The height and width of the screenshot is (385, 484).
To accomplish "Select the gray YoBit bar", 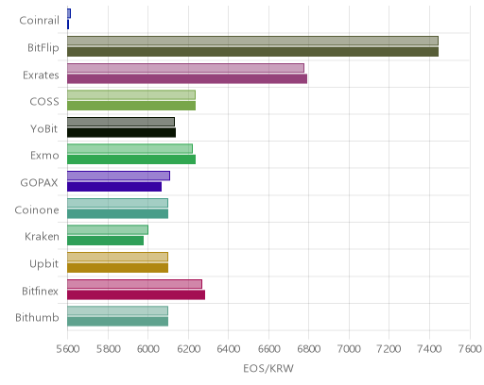I will pyautogui.click(x=121, y=122).
